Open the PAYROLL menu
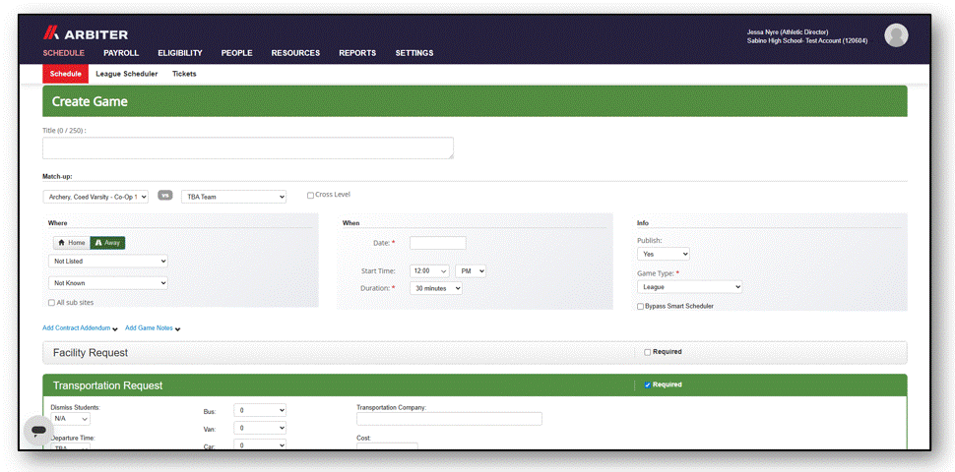The image size is (955, 472). pos(121,53)
